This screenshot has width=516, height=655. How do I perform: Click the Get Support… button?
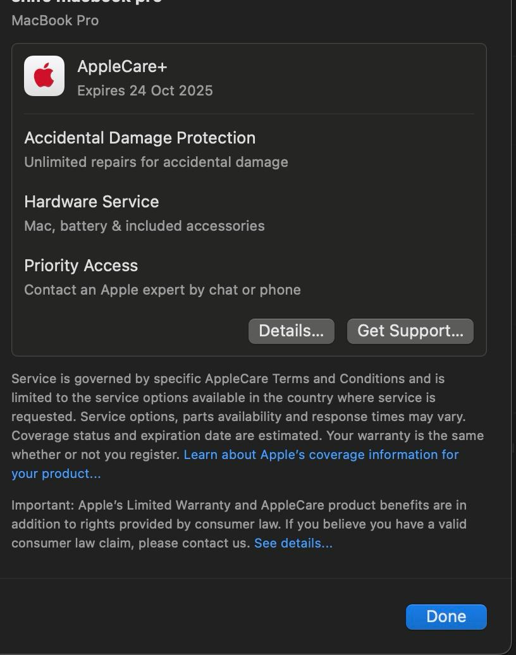click(x=410, y=331)
